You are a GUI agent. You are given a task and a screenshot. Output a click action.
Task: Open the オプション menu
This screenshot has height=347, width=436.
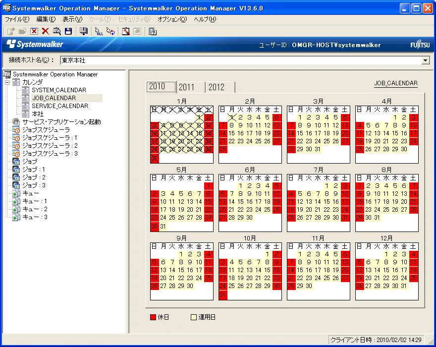[172, 19]
